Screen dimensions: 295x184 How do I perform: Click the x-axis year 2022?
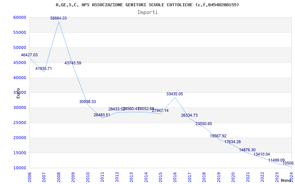point(262,177)
